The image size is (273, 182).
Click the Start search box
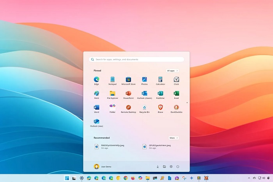pyautogui.click(x=136, y=59)
